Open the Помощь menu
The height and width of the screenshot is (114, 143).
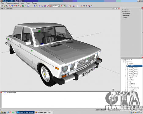(34, 3)
